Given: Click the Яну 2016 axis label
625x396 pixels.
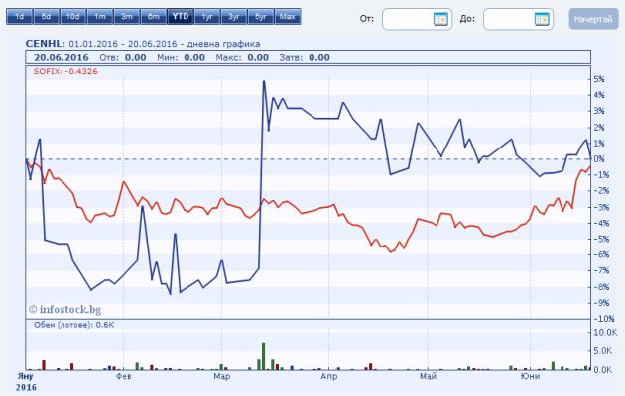Looking at the screenshot, I should point(26,382).
